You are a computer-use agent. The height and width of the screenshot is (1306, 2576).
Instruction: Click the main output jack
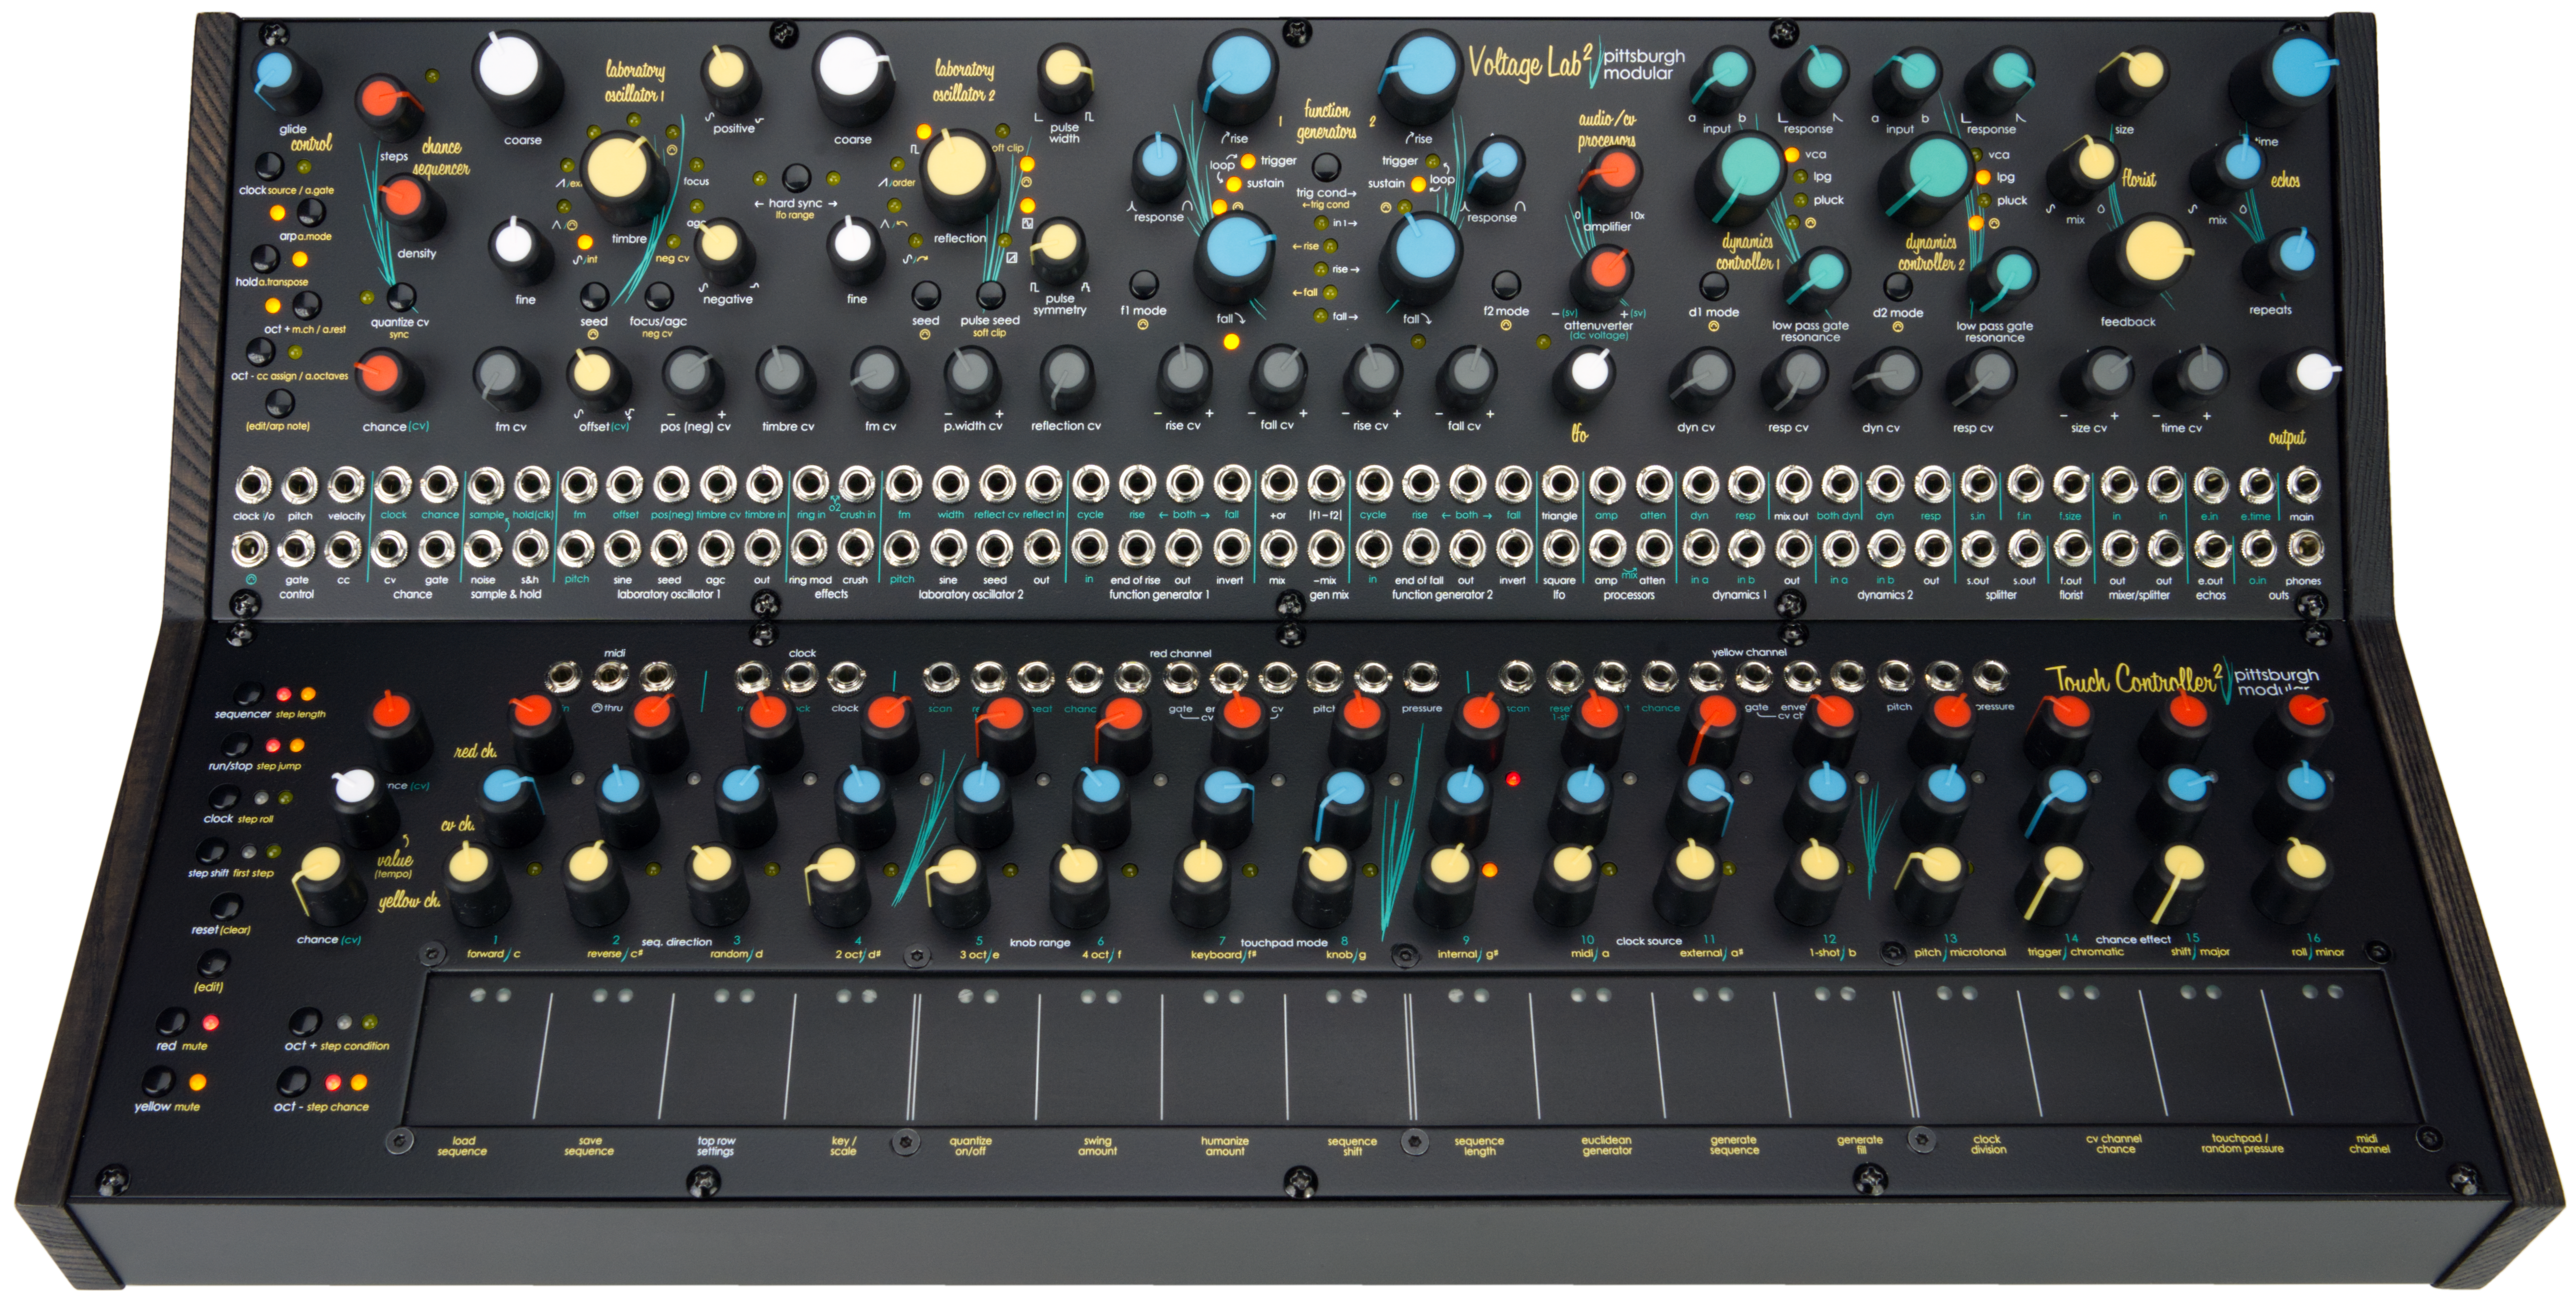(2303, 486)
